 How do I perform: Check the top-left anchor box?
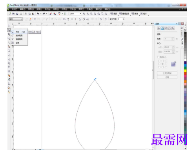(159, 61)
